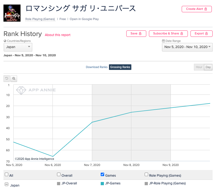
Task: Enable the Role Playing (Games) checkbox
Action: tap(146, 175)
